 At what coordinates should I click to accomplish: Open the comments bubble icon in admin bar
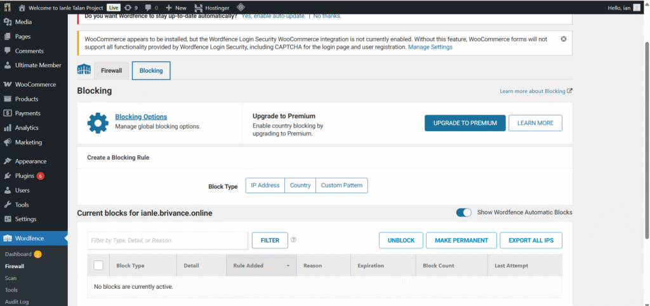[x=149, y=7]
